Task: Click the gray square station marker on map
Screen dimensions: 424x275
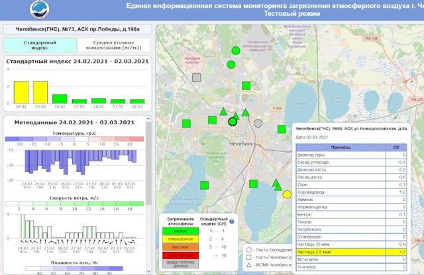Action: pos(196,77)
